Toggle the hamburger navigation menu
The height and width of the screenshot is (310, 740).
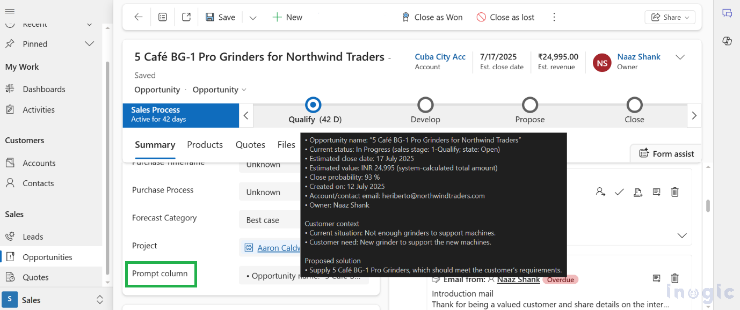[x=10, y=11]
